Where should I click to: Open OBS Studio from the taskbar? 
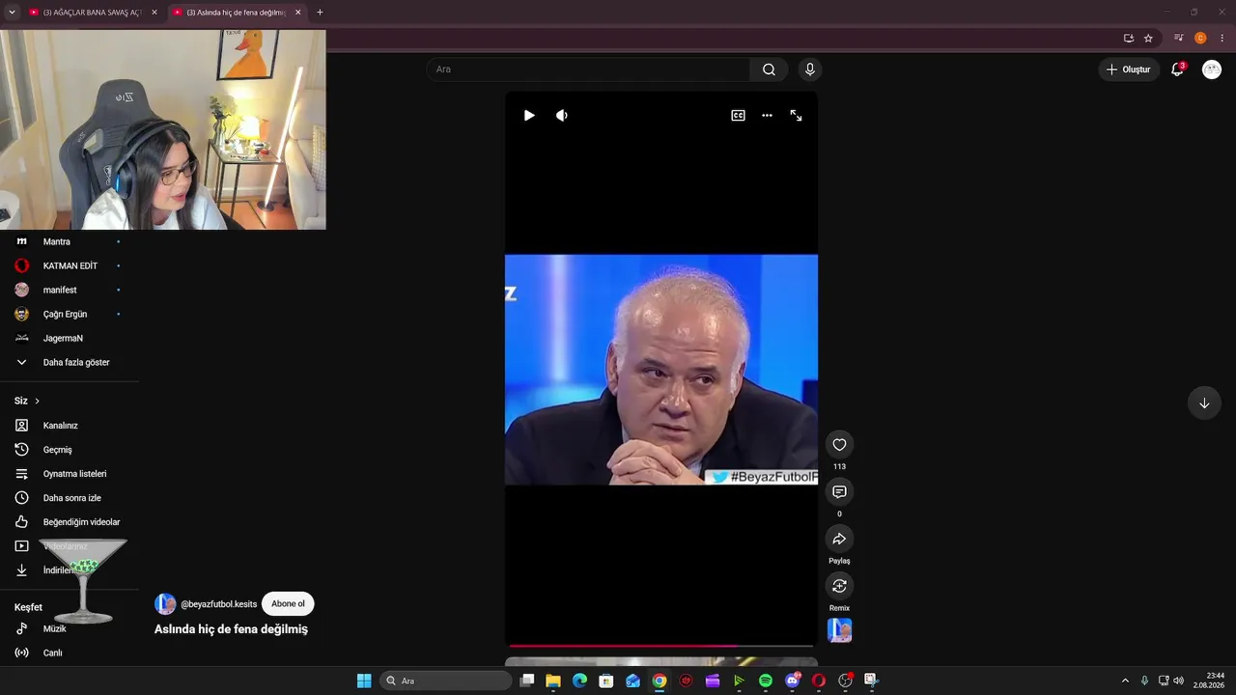coord(846,681)
